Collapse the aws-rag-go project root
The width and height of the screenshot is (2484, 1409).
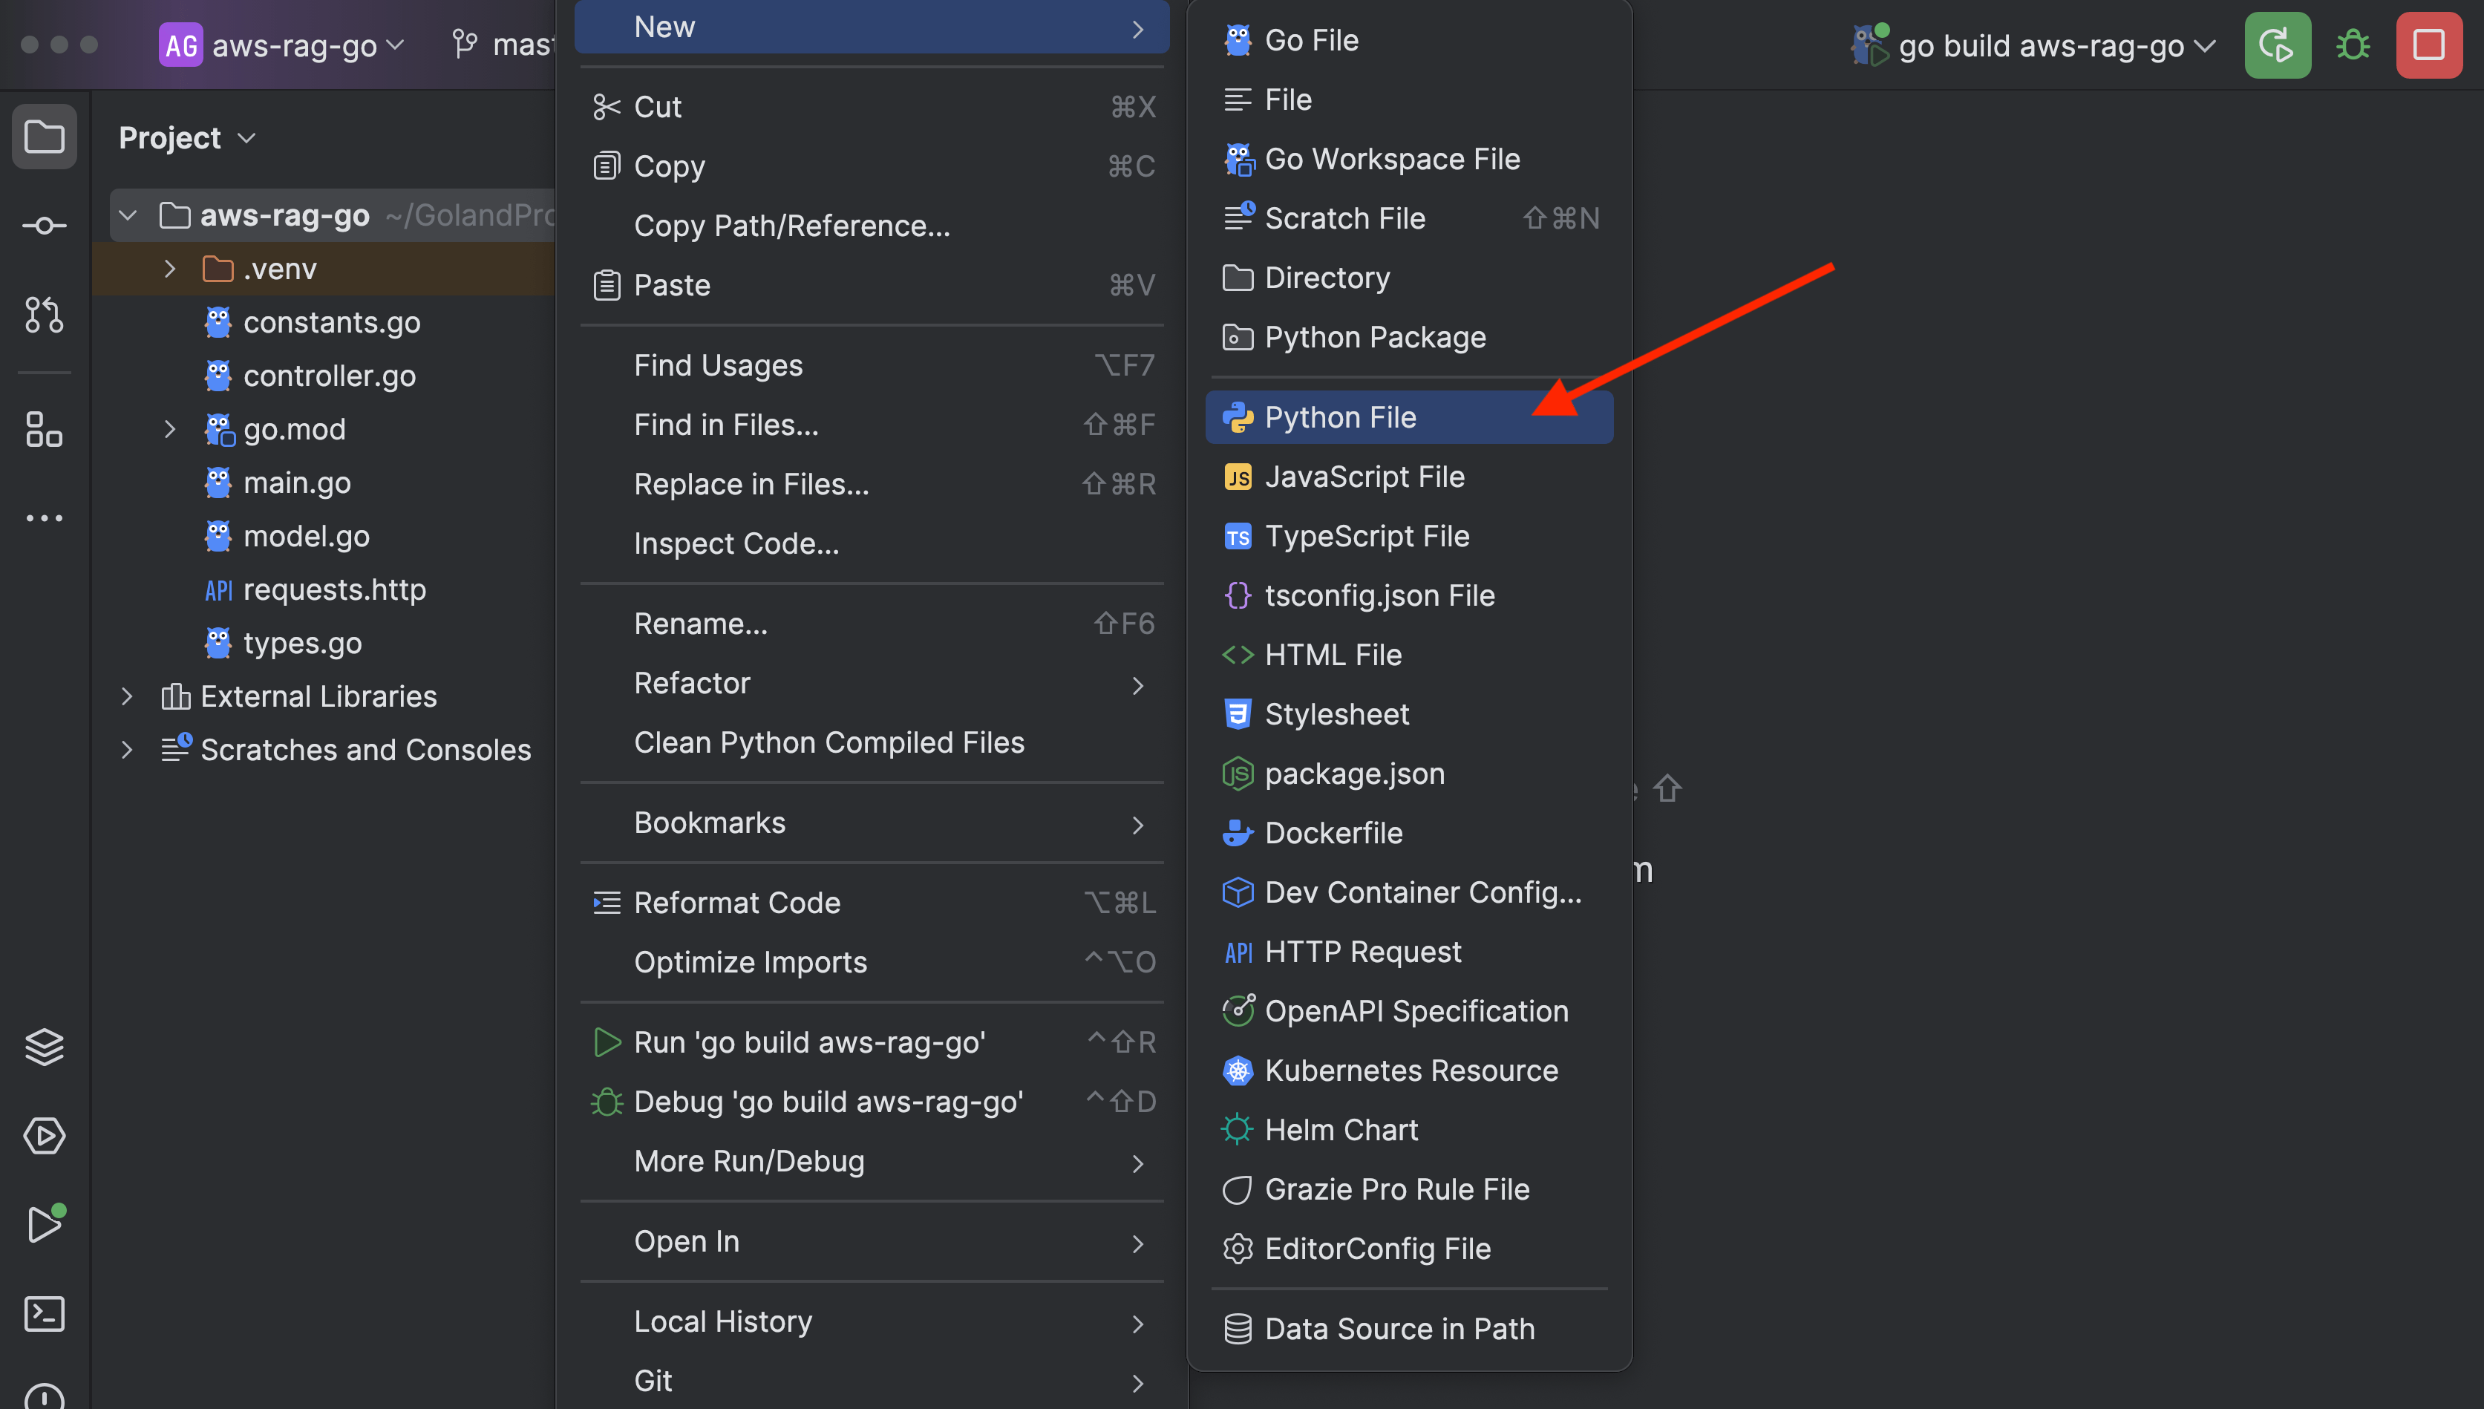pos(128,215)
